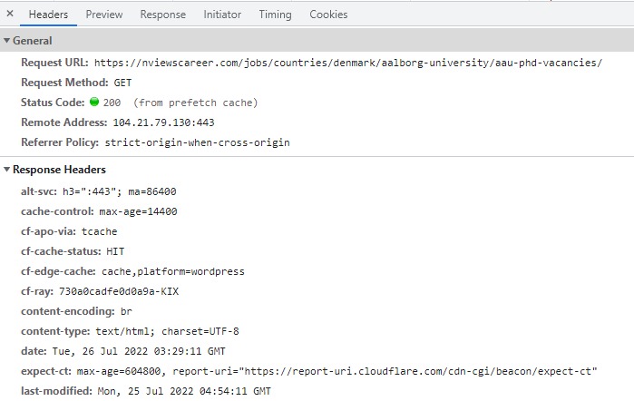The image size is (634, 401).
Task: Click the cache-control max-age=14400 value
Action: click(x=138, y=211)
